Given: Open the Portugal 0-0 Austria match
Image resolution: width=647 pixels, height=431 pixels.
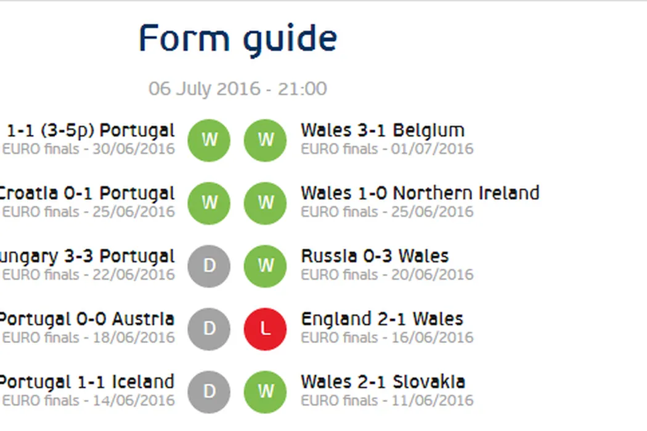Looking at the screenshot, I should point(86,319).
